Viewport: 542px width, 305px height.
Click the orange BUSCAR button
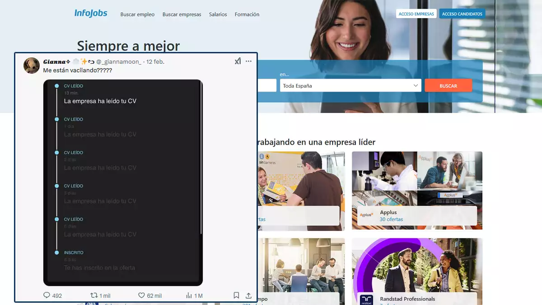(x=449, y=86)
